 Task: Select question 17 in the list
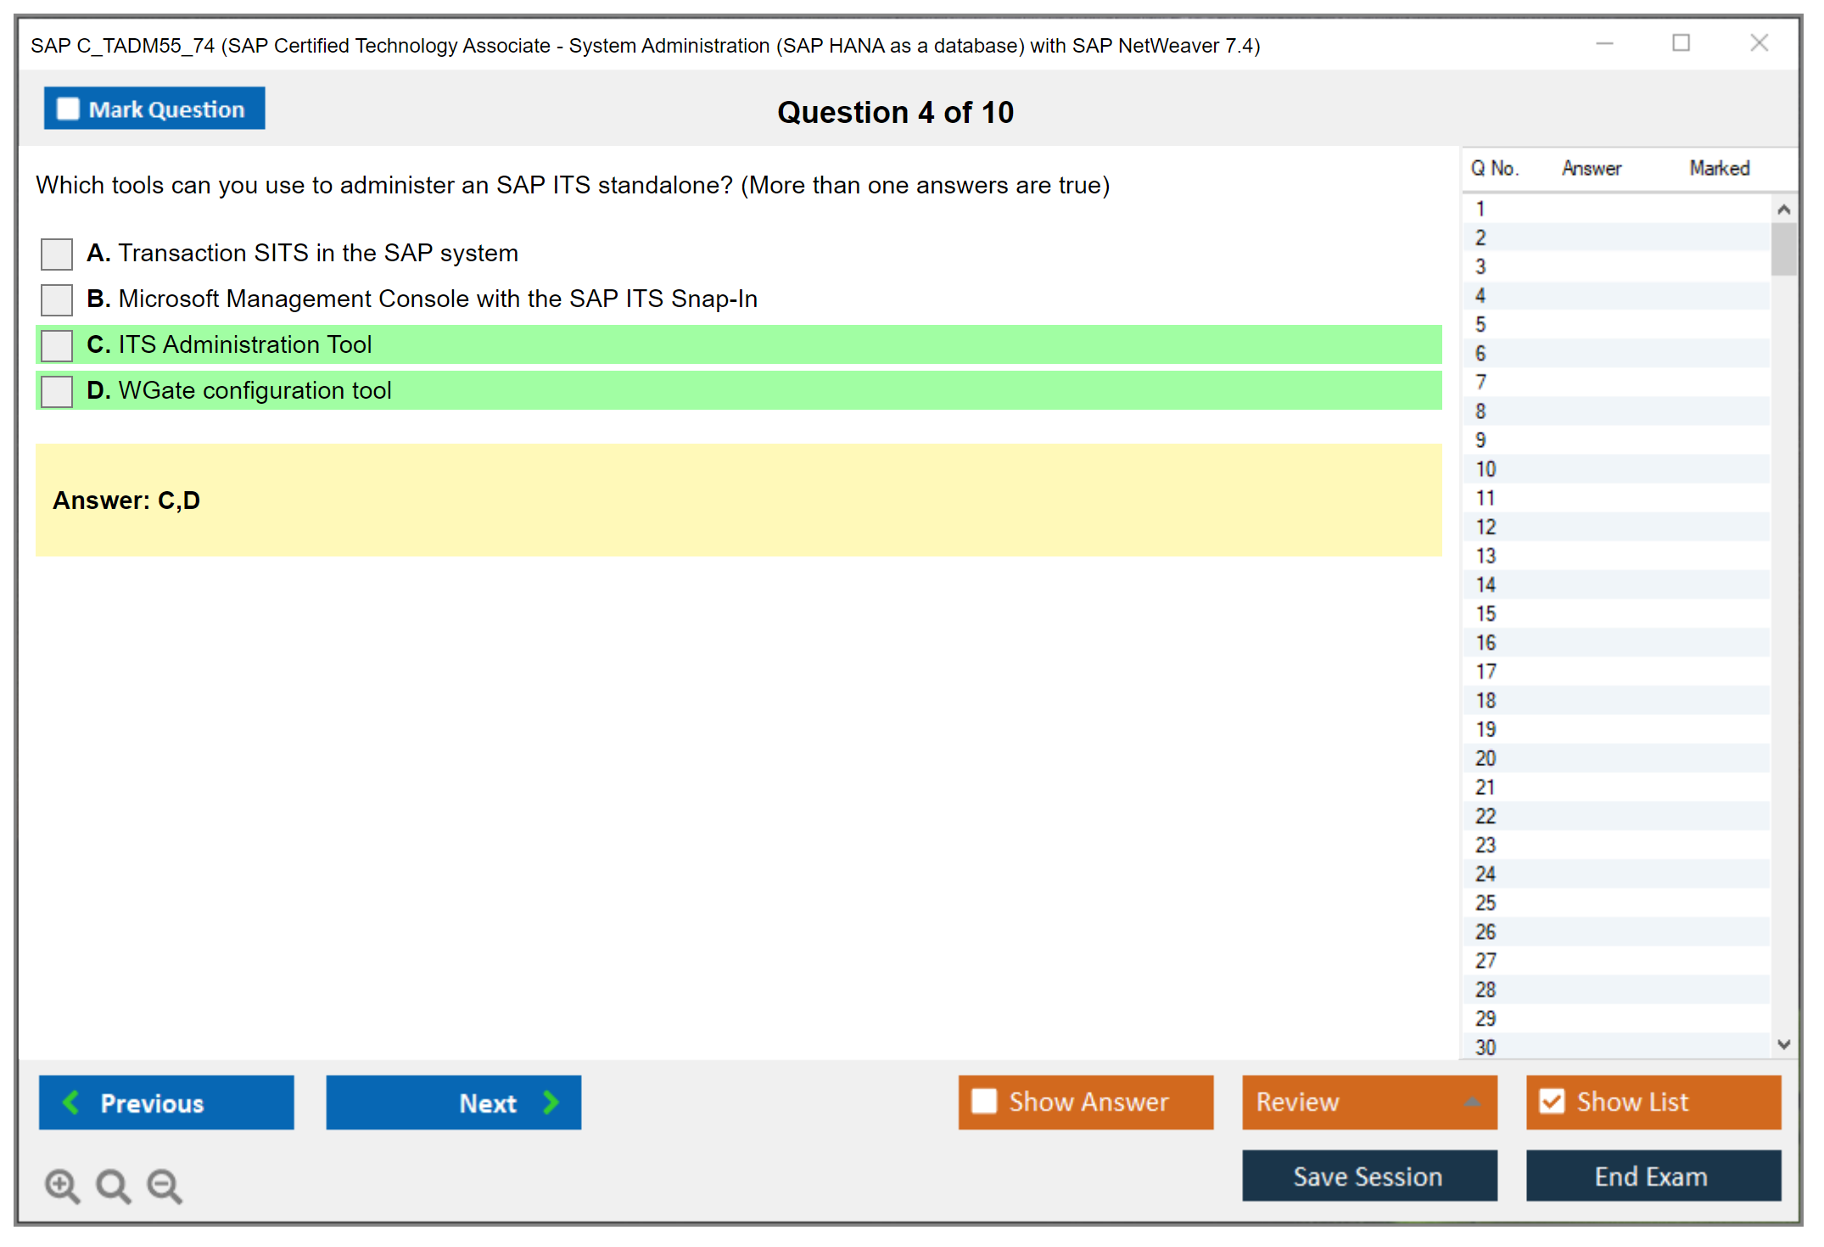pyautogui.click(x=1485, y=672)
